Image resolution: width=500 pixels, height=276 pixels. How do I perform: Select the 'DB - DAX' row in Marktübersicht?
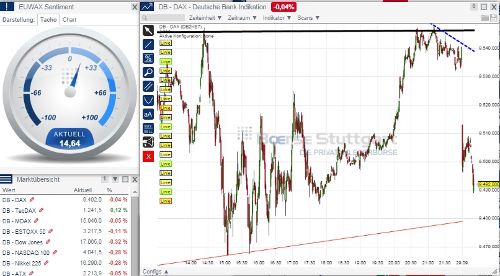(x=65, y=200)
